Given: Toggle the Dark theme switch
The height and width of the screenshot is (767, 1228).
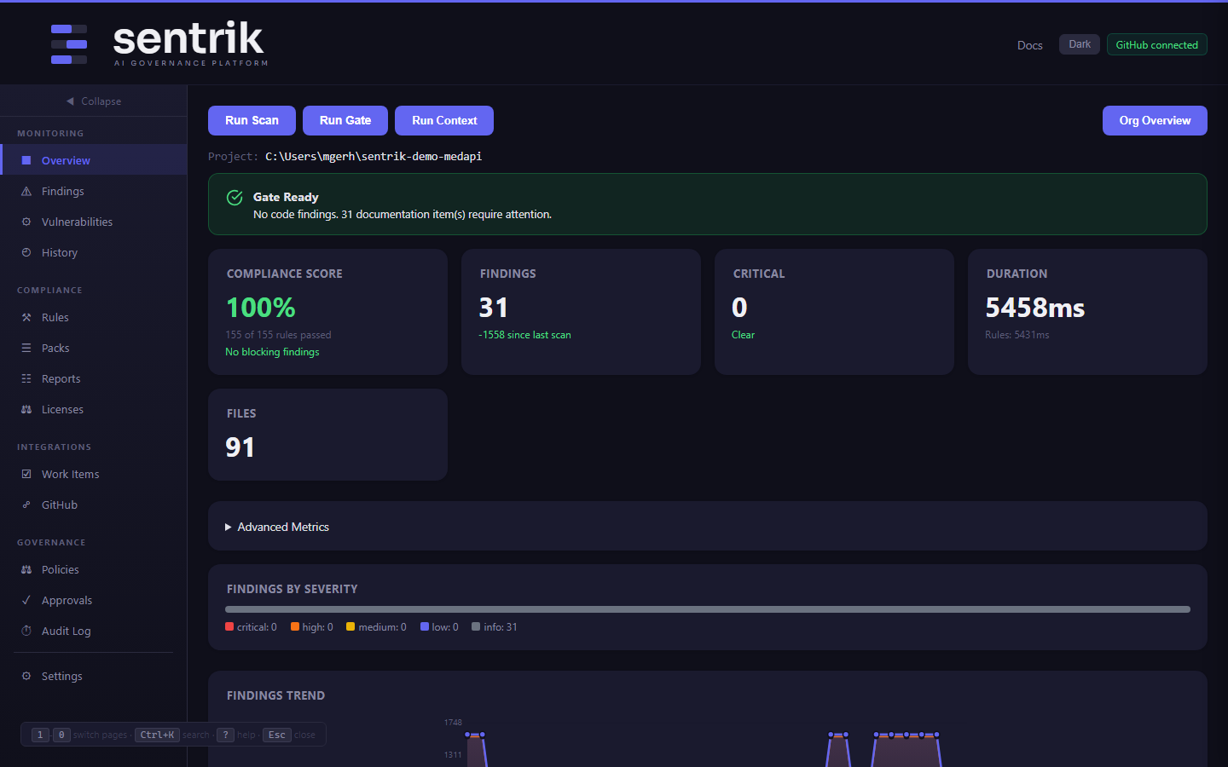Looking at the screenshot, I should (x=1080, y=44).
